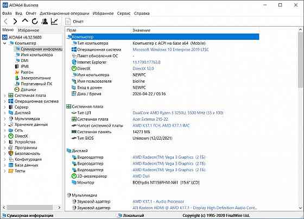Click the horizontal scrollbar thumb in tree panel
The width and height of the screenshot is (304, 219).
click(x=30, y=208)
